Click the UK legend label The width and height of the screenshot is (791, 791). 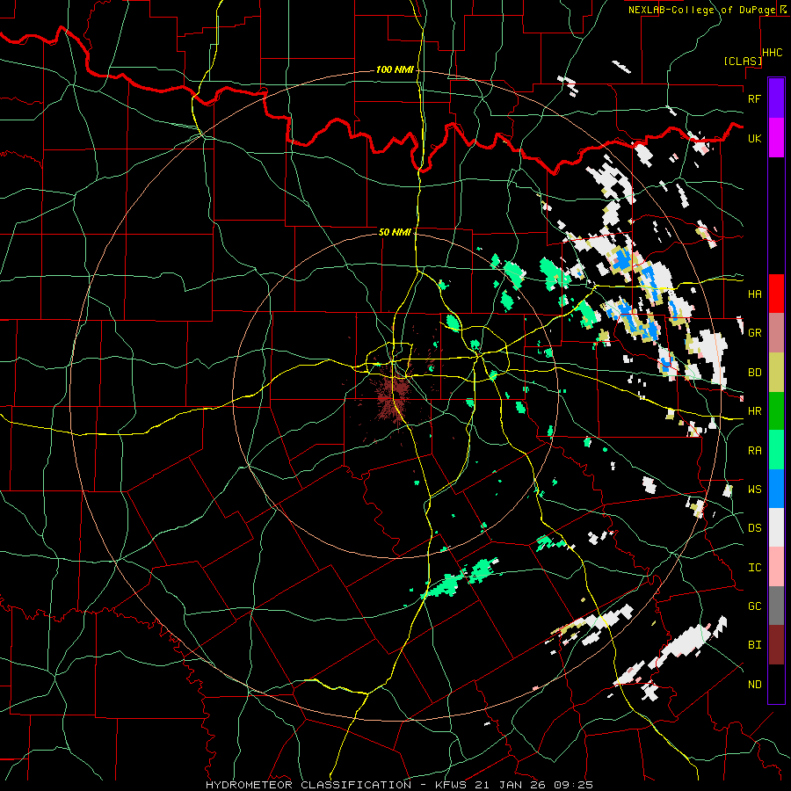click(x=754, y=138)
